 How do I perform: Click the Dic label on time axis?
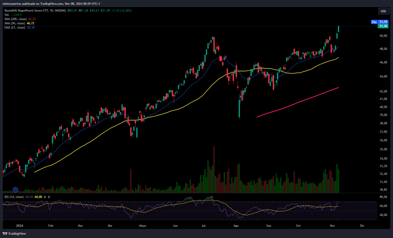pos(362,226)
